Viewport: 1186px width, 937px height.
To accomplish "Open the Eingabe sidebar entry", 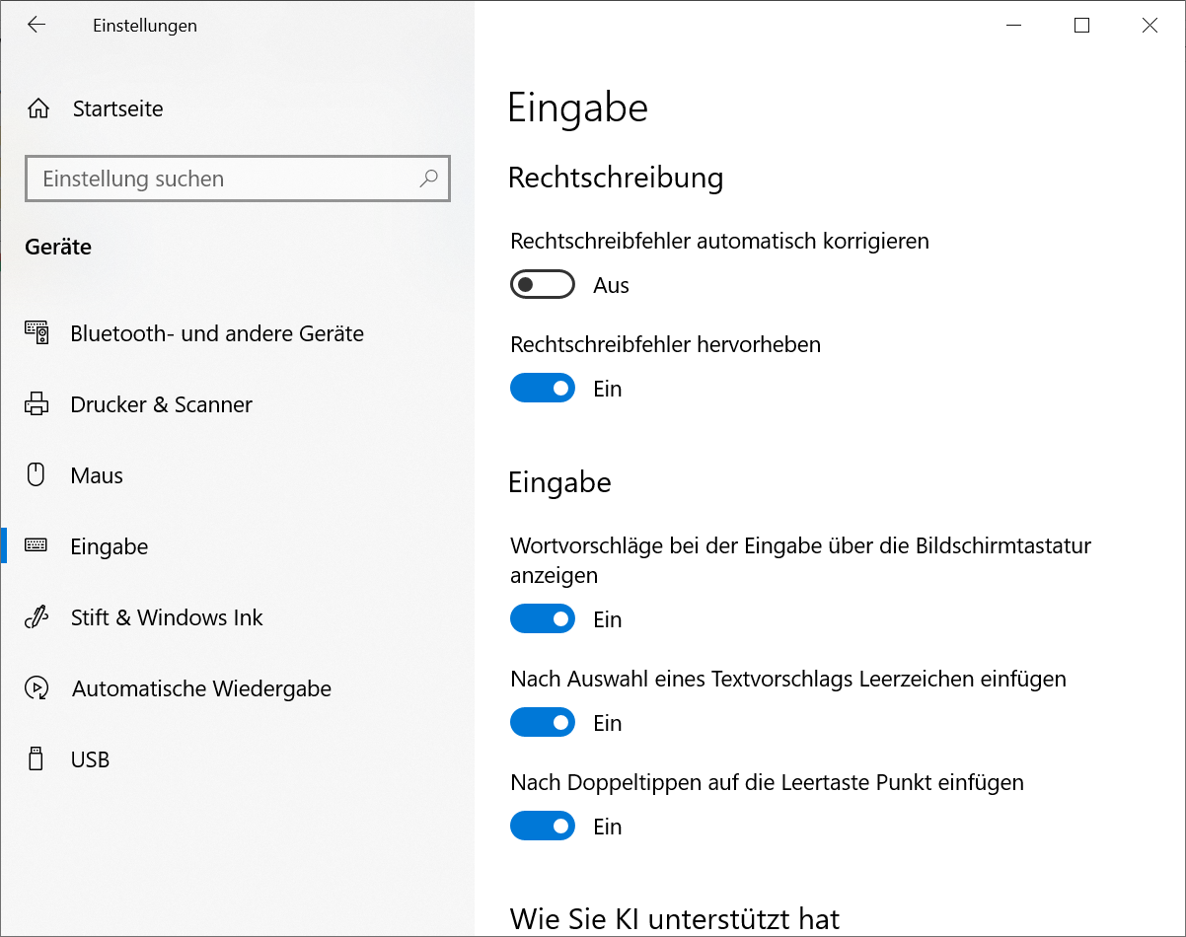I will click(110, 546).
